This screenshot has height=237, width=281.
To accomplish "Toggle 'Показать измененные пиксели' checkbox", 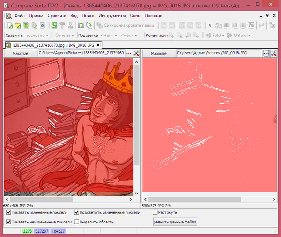I will pyautogui.click(x=8, y=212).
